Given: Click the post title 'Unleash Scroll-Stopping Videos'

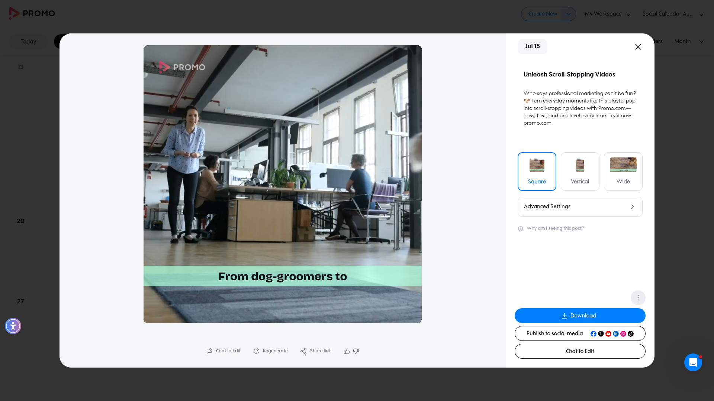Looking at the screenshot, I should click(569, 75).
